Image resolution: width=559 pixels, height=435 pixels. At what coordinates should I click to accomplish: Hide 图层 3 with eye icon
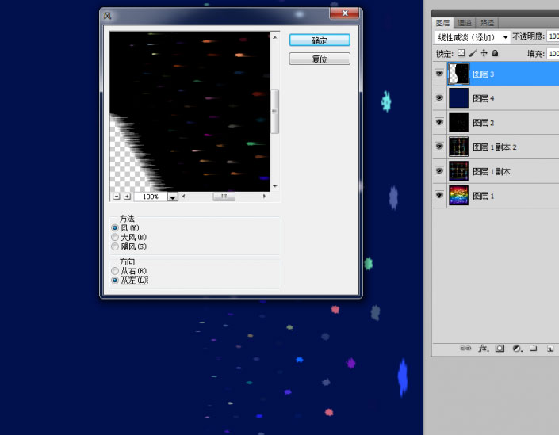[439, 74]
